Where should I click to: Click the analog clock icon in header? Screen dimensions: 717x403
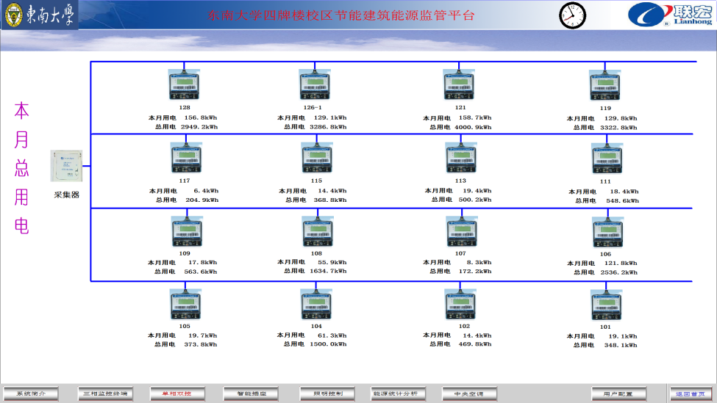tap(572, 15)
